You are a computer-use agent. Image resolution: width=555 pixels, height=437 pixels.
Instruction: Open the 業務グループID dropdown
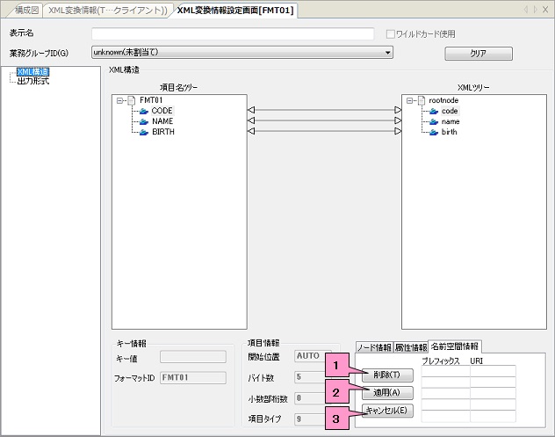387,53
